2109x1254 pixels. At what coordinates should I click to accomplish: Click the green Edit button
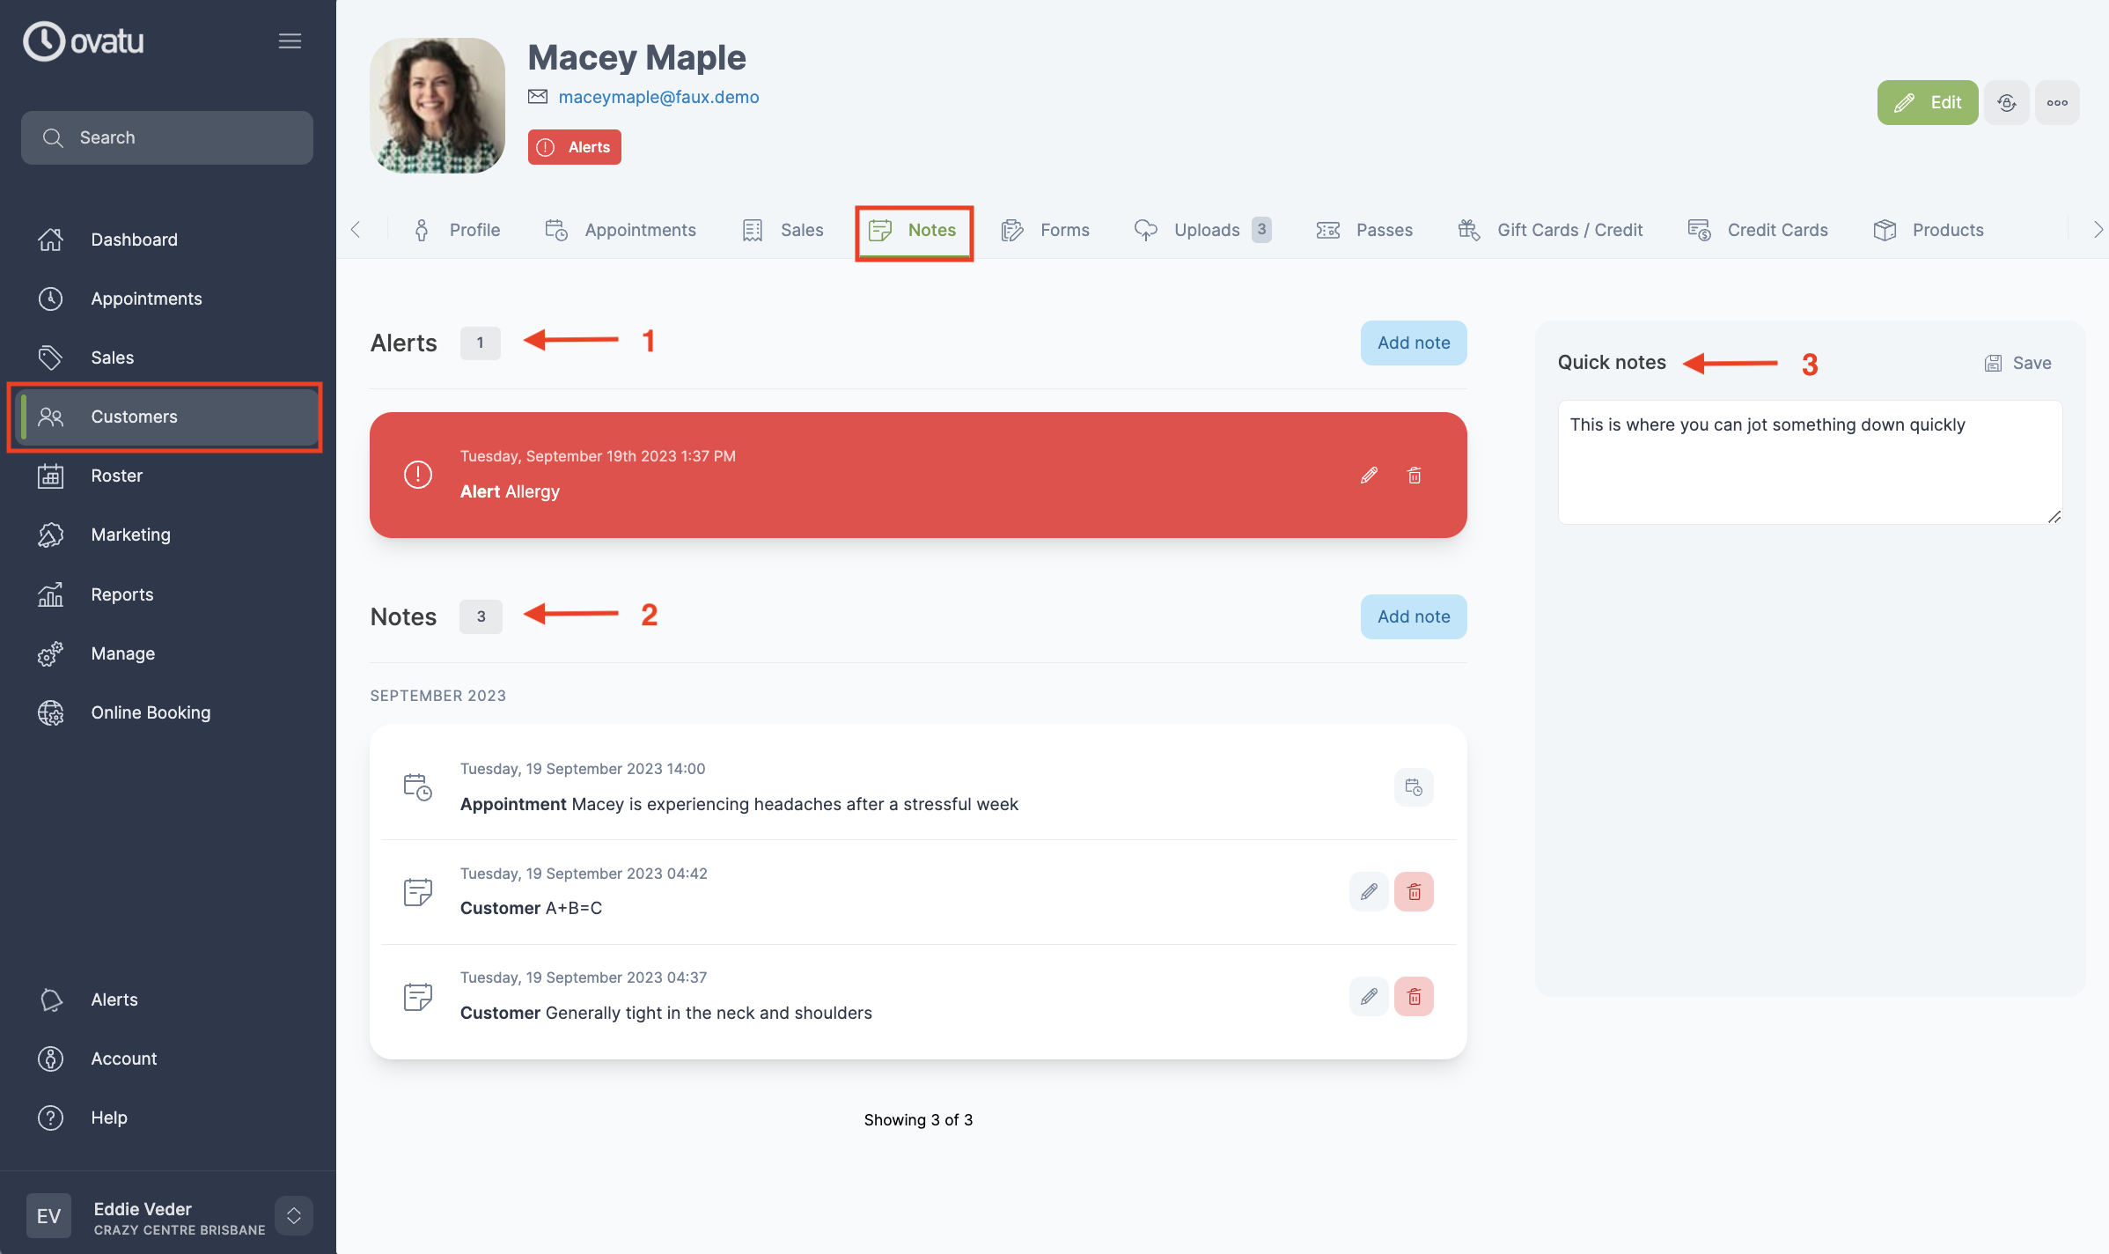[1928, 102]
